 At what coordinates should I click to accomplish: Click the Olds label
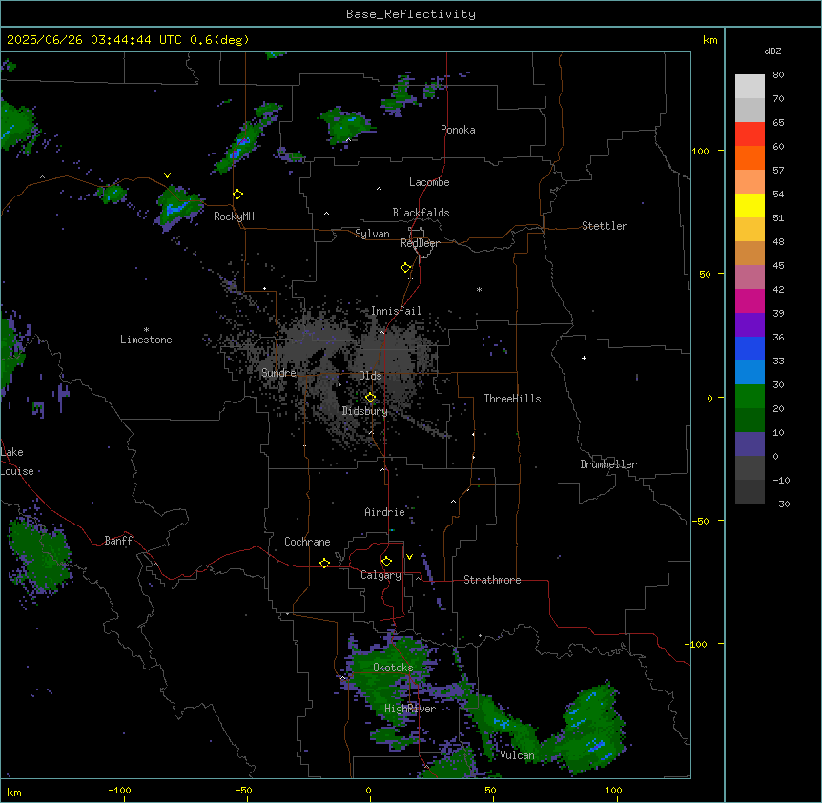coord(370,376)
